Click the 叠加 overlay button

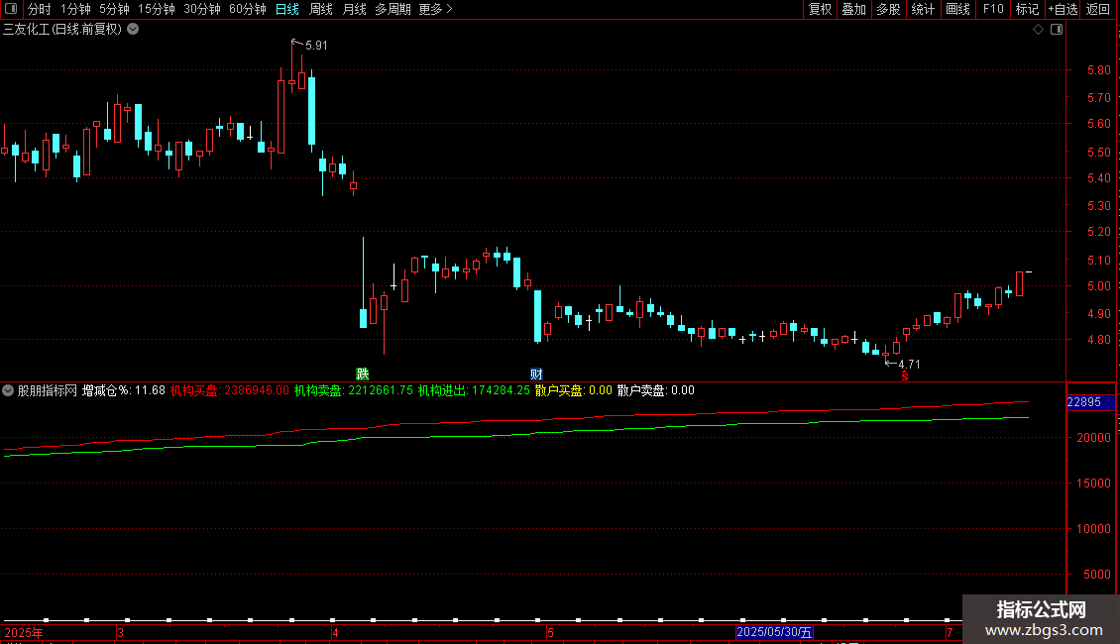[853, 9]
